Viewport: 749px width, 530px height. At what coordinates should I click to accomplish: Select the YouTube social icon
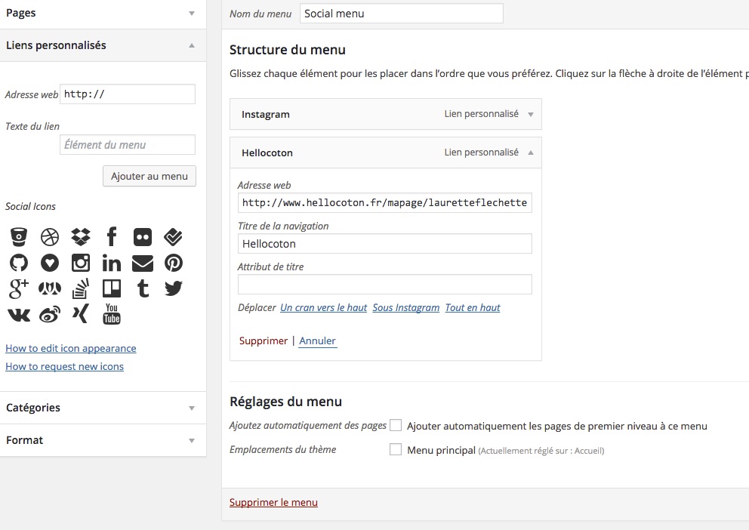click(112, 314)
